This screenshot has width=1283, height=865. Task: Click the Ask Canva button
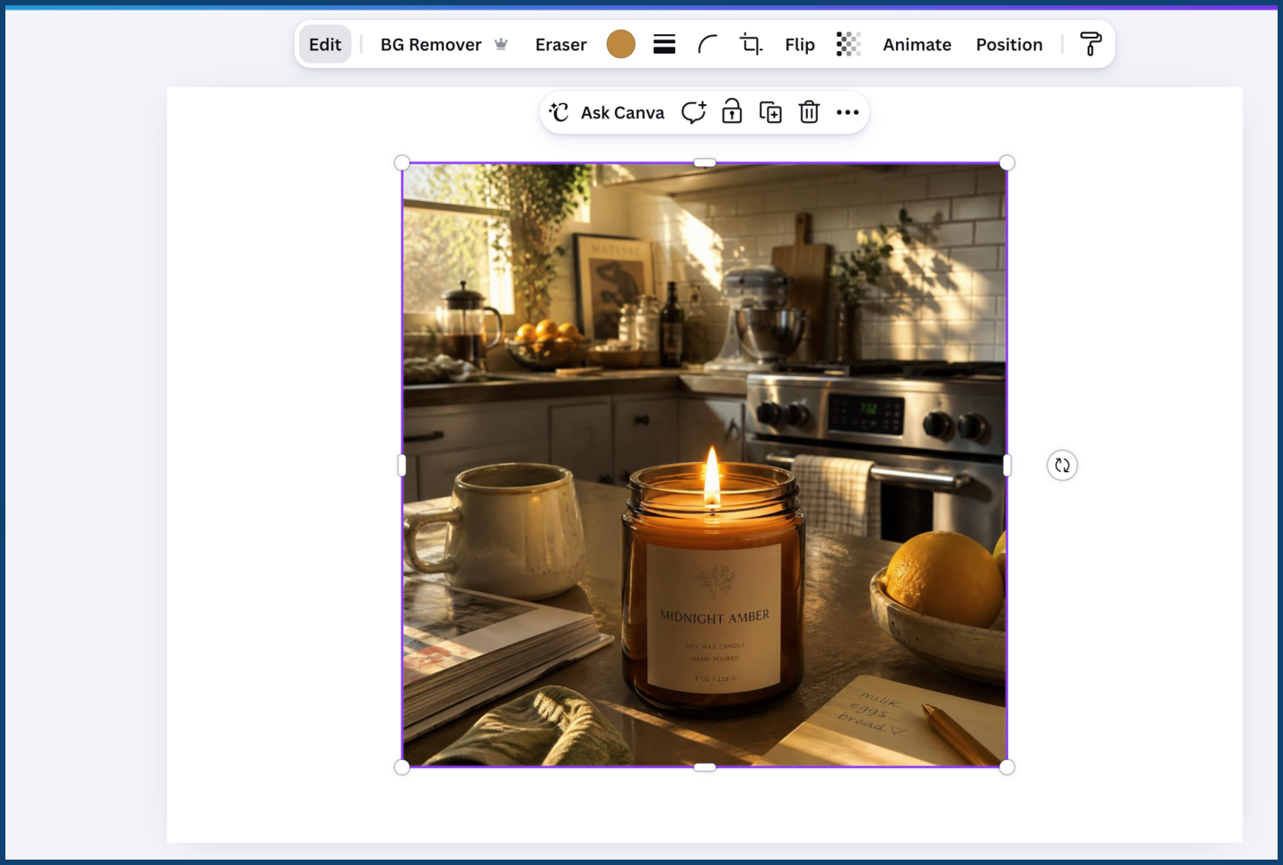pyautogui.click(x=607, y=112)
